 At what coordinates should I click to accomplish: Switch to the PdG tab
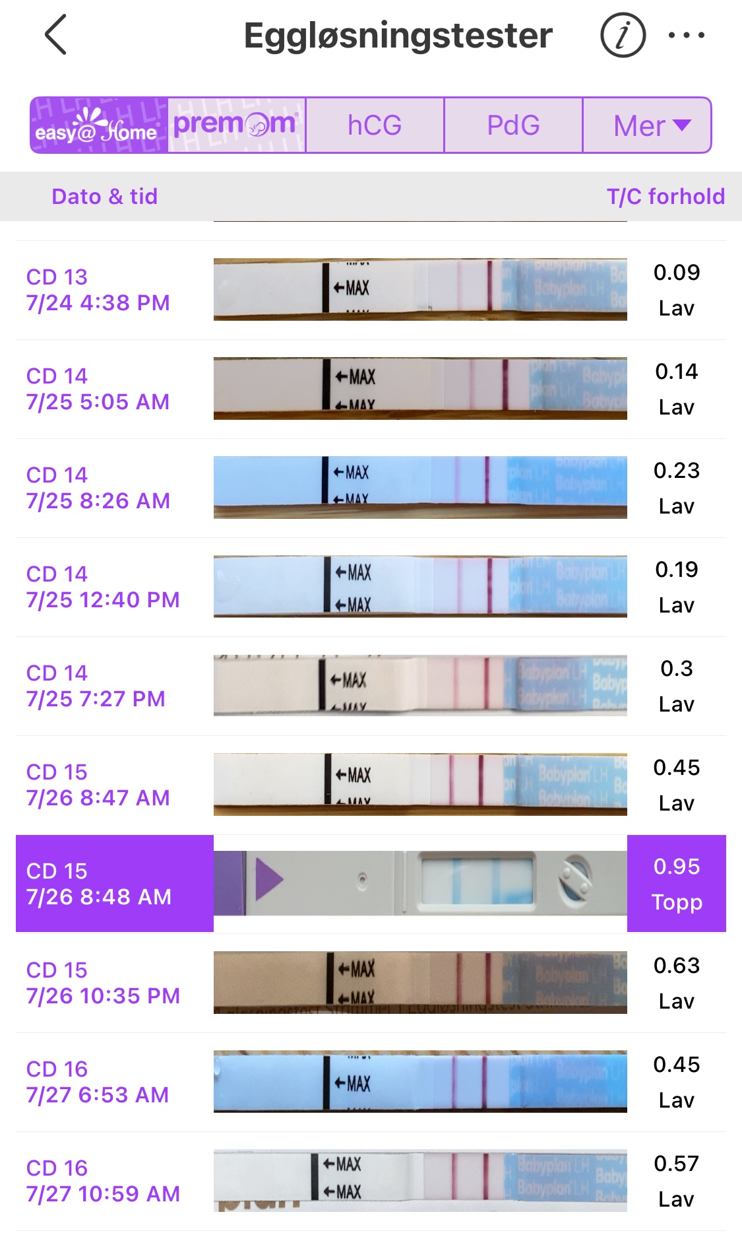coord(513,125)
